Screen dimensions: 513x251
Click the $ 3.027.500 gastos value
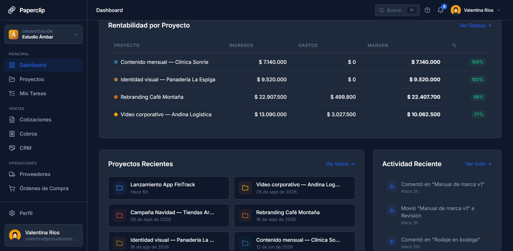point(341,114)
